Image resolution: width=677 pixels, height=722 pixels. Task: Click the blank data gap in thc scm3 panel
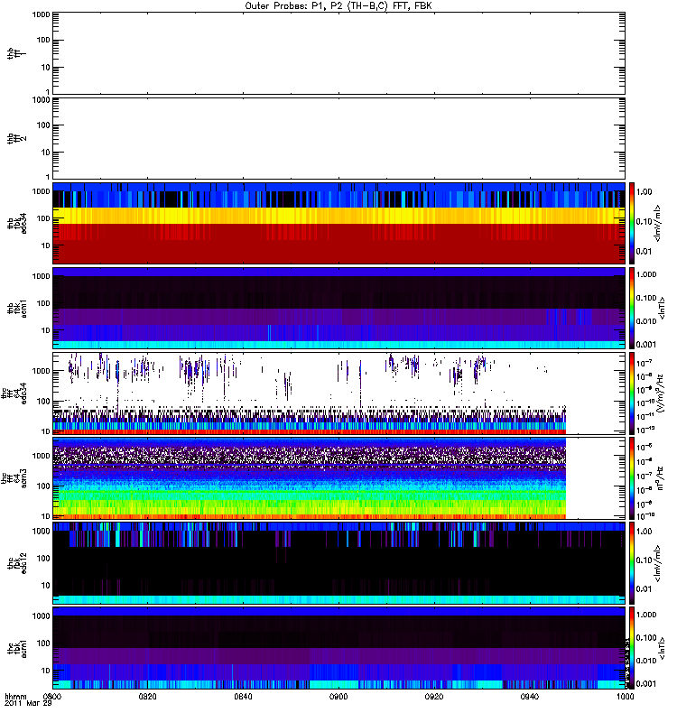(x=596, y=478)
